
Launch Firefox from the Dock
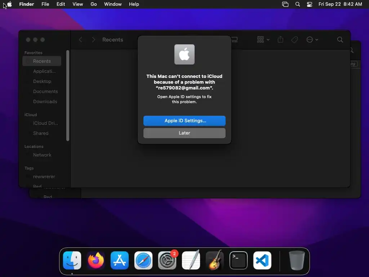tap(96, 260)
